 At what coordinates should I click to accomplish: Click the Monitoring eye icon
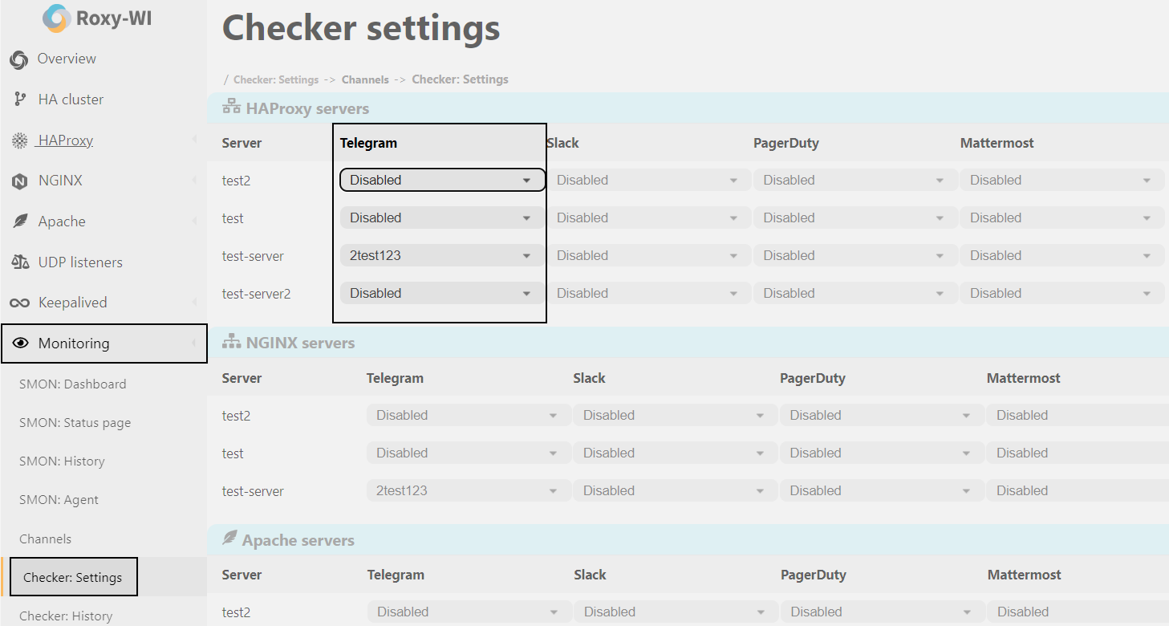coord(20,343)
